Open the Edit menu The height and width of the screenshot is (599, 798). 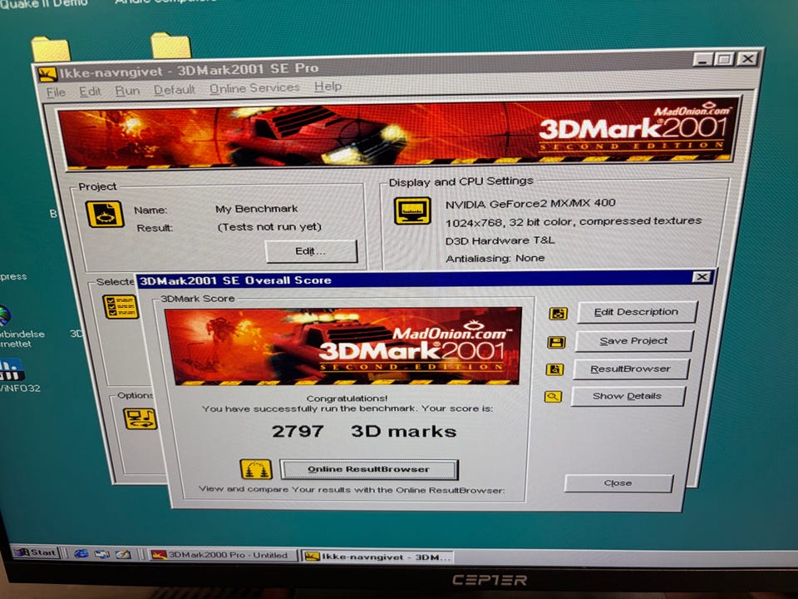pos(90,92)
